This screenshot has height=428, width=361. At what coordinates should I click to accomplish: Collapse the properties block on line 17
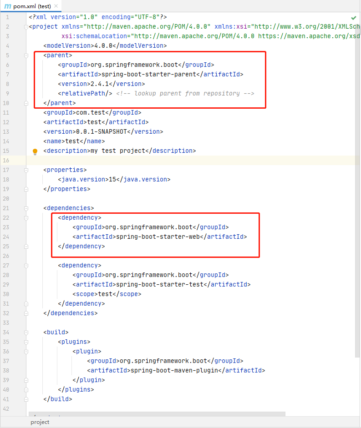click(26, 170)
